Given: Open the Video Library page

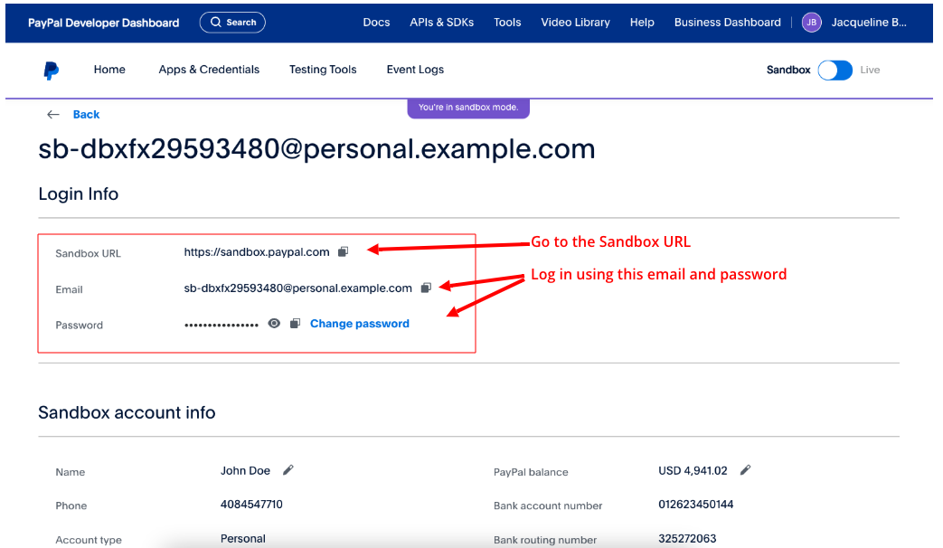Looking at the screenshot, I should point(575,23).
